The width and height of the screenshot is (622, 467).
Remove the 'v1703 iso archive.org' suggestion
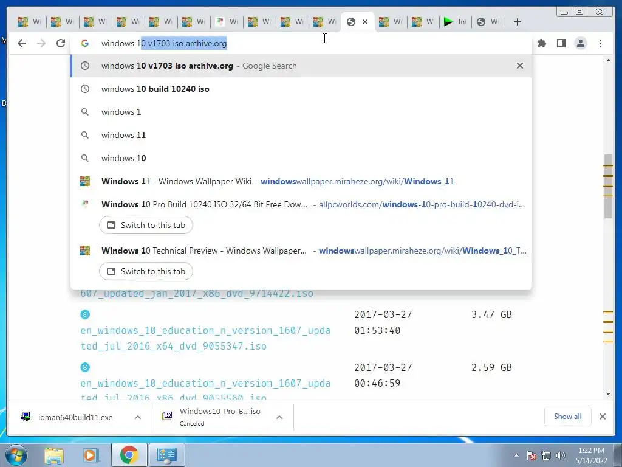[x=520, y=66]
